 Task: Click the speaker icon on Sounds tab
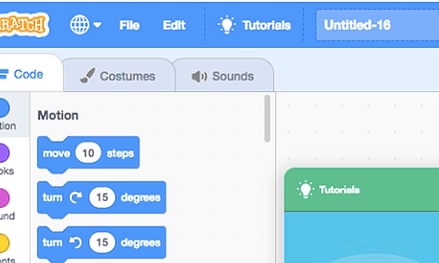coord(199,76)
